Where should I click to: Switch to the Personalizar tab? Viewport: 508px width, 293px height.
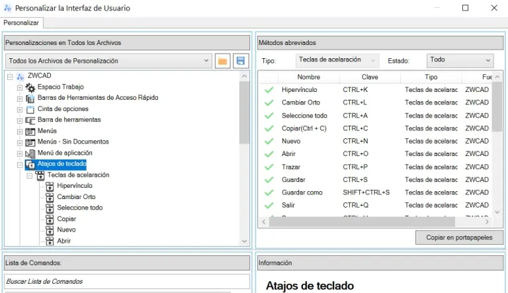[x=21, y=22]
